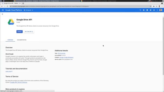164x92 pixels.
Task: Open the project selector dropdown
Action: (x=28, y=10)
